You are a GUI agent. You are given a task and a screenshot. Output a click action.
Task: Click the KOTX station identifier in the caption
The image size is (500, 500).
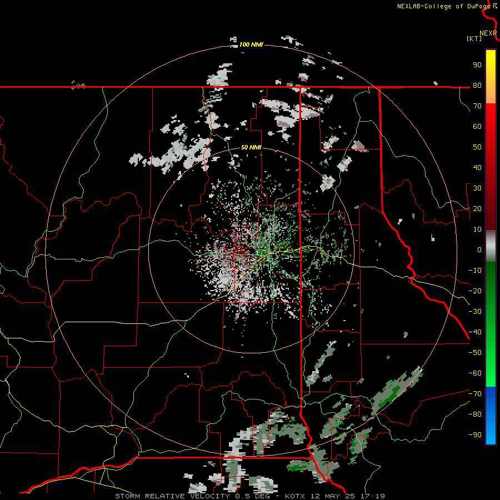295,496
